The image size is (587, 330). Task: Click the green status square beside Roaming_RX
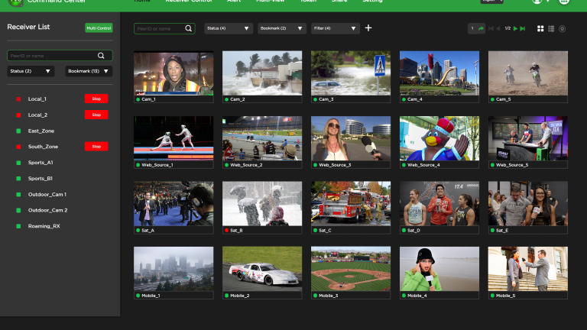18,226
